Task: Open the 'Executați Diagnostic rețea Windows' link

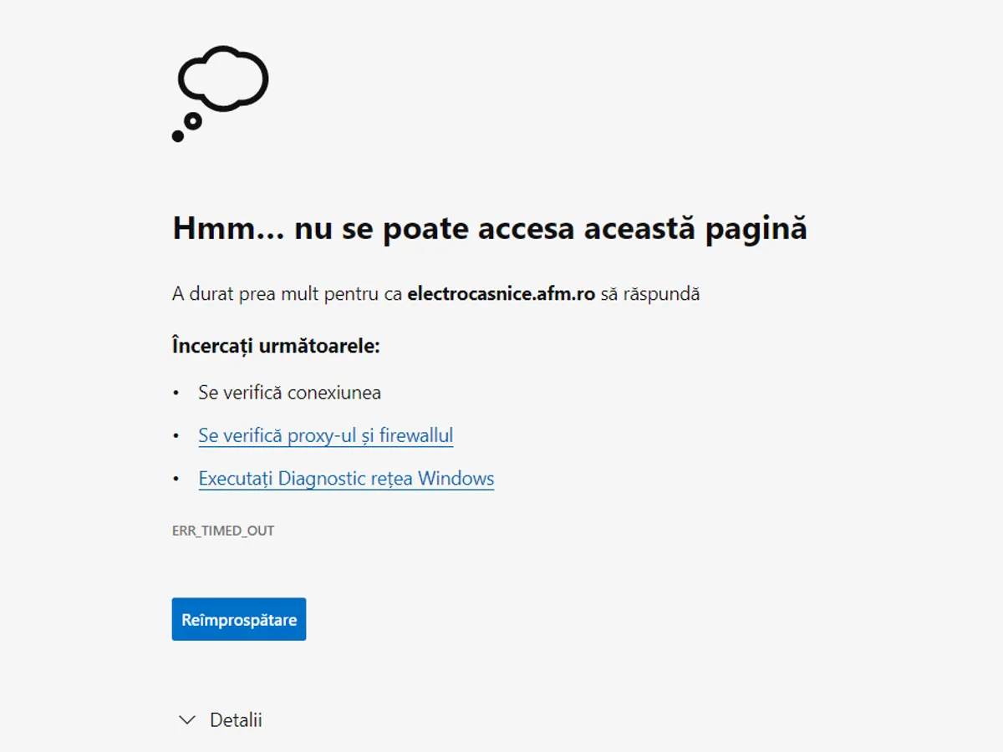Action: [346, 479]
